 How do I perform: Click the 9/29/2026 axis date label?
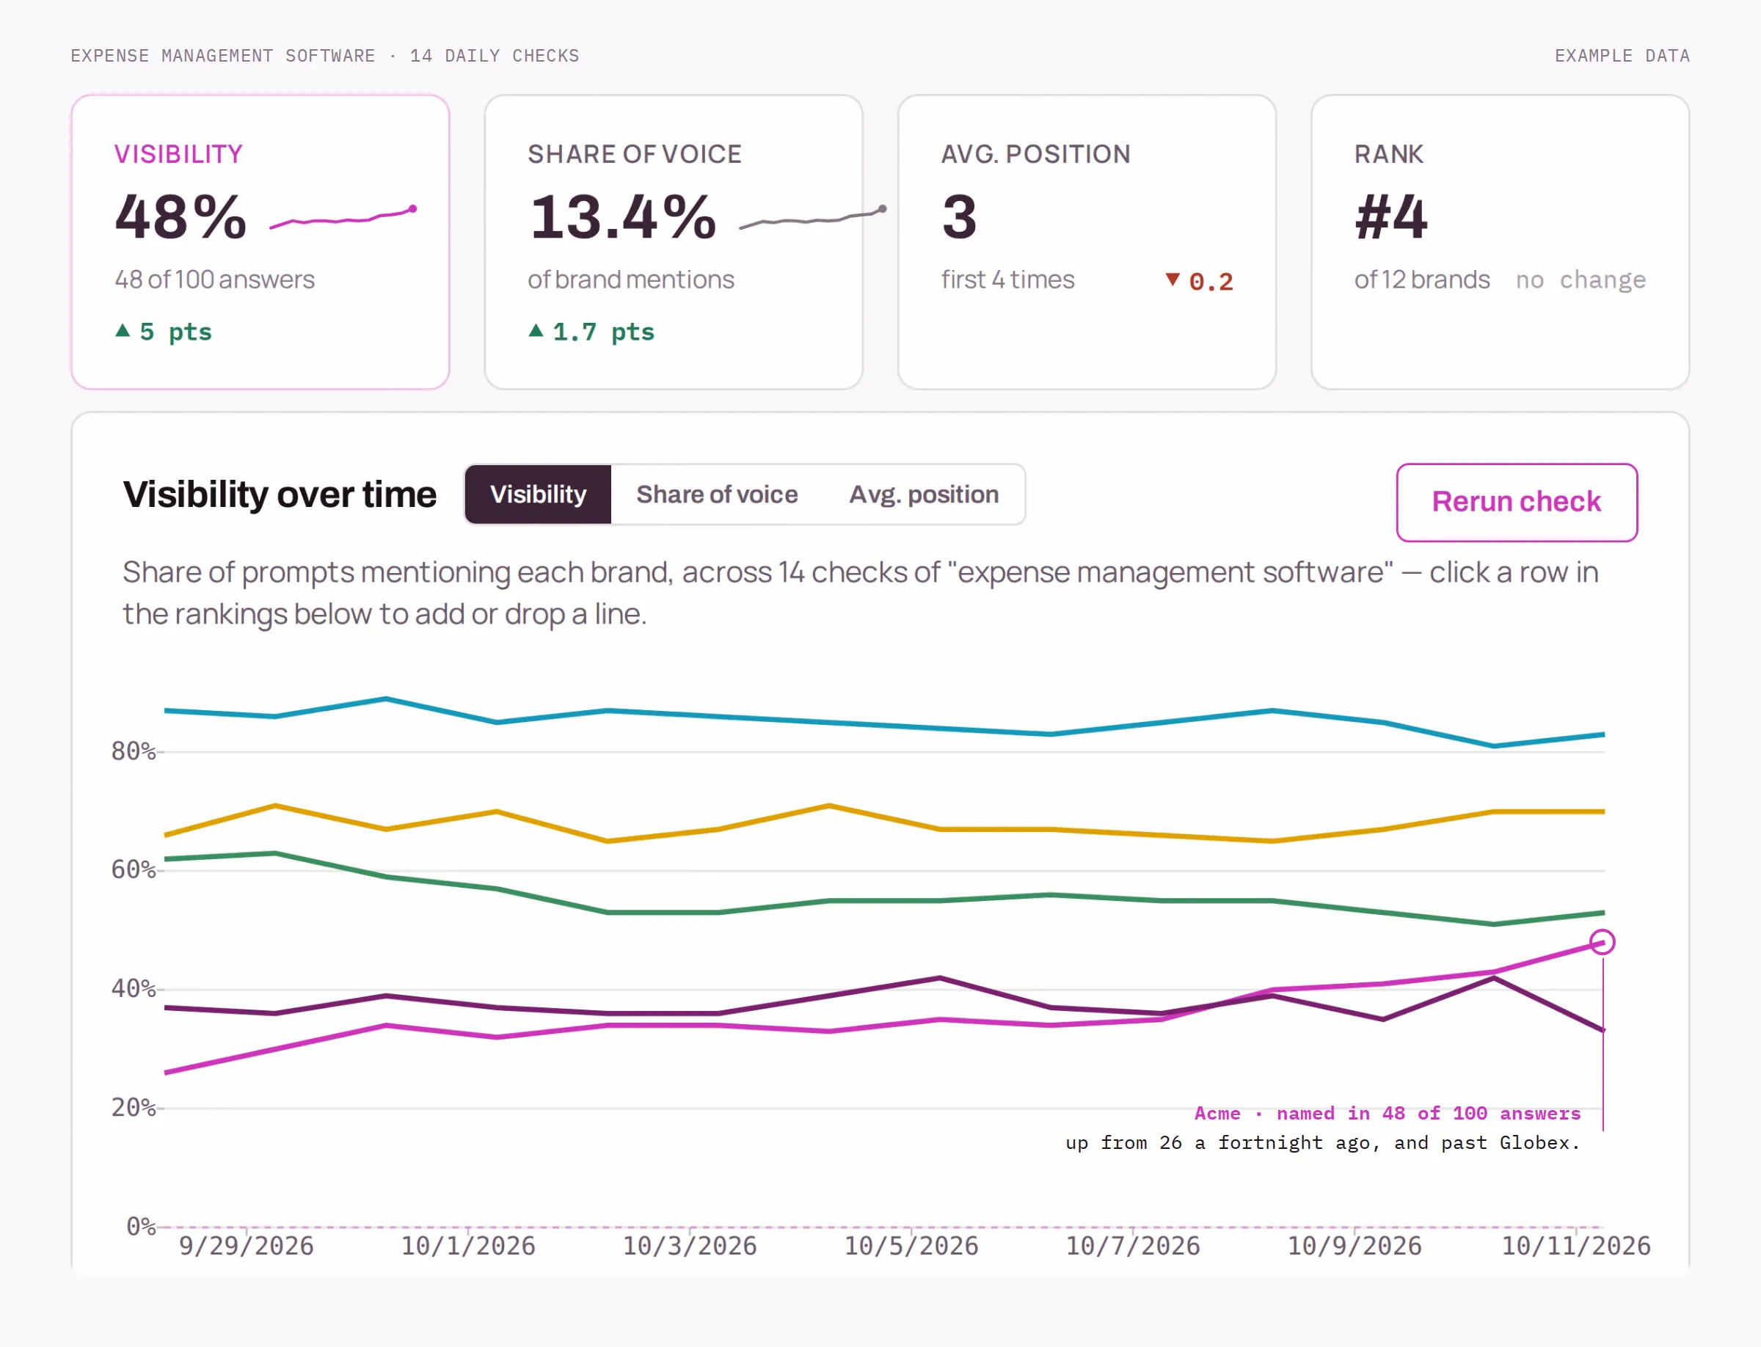click(247, 1246)
